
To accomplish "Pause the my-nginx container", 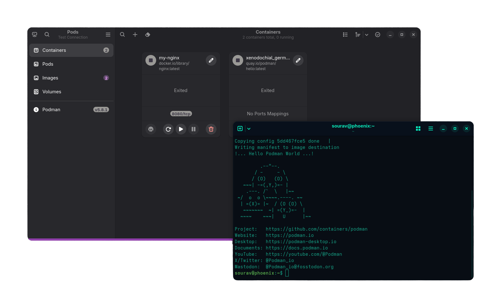I will tap(194, 129).
